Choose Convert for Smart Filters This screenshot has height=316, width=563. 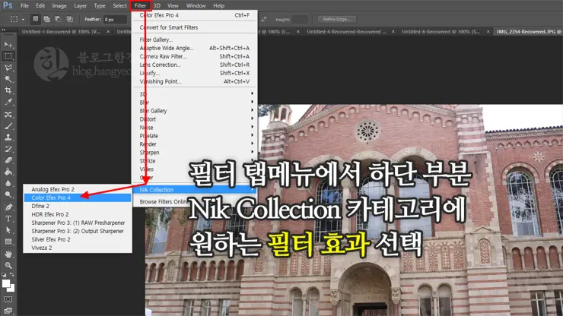point(195,27)
